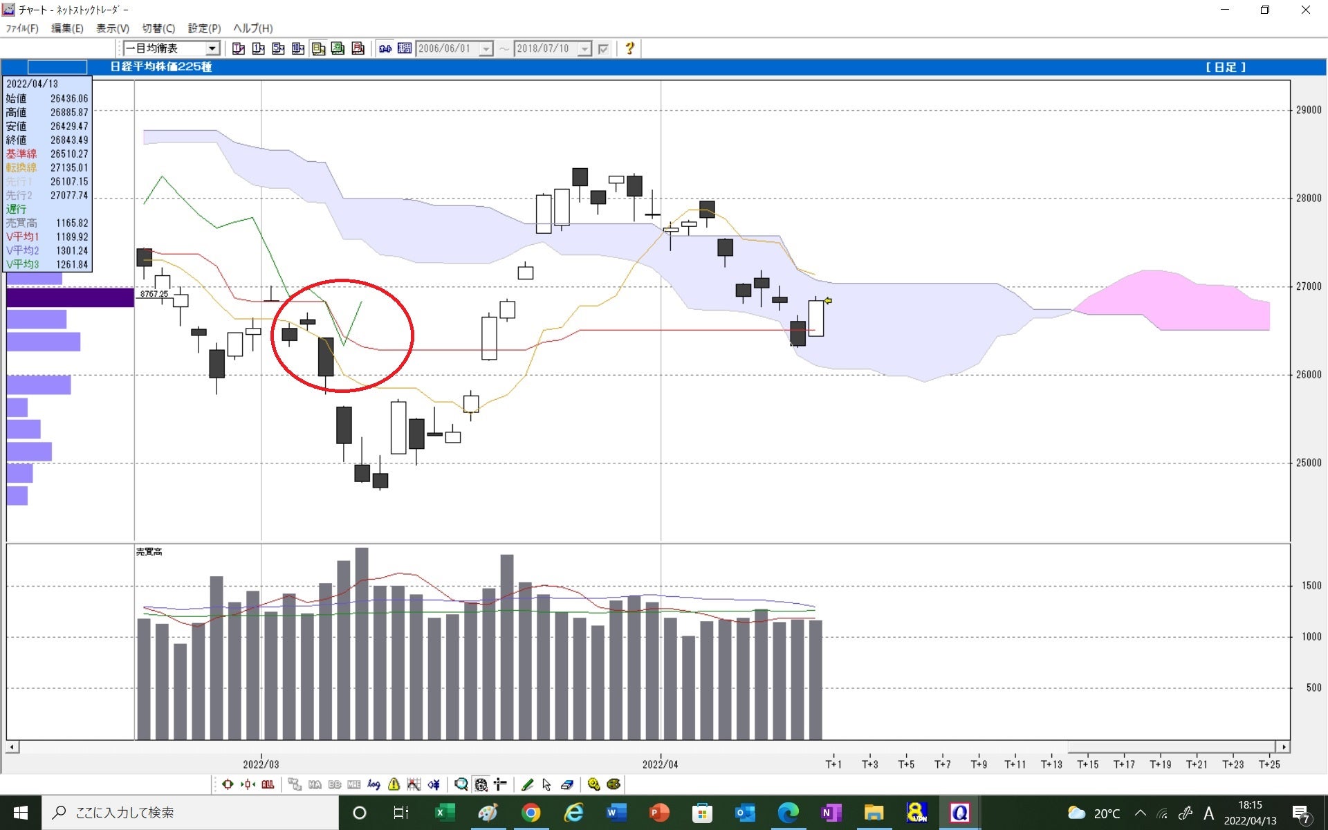Select the weekly (週) chart timeframe icon
Screen dimensions: 1328x830
click(338, 48)
